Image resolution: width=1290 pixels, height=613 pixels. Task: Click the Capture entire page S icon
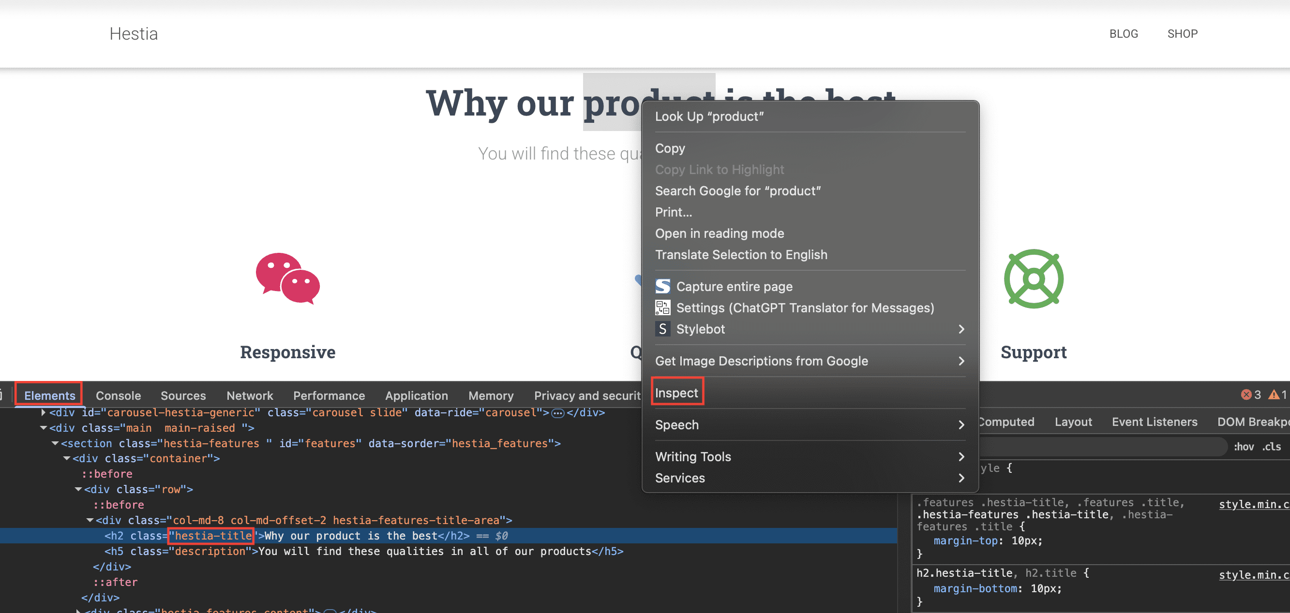tap(662, 286)
